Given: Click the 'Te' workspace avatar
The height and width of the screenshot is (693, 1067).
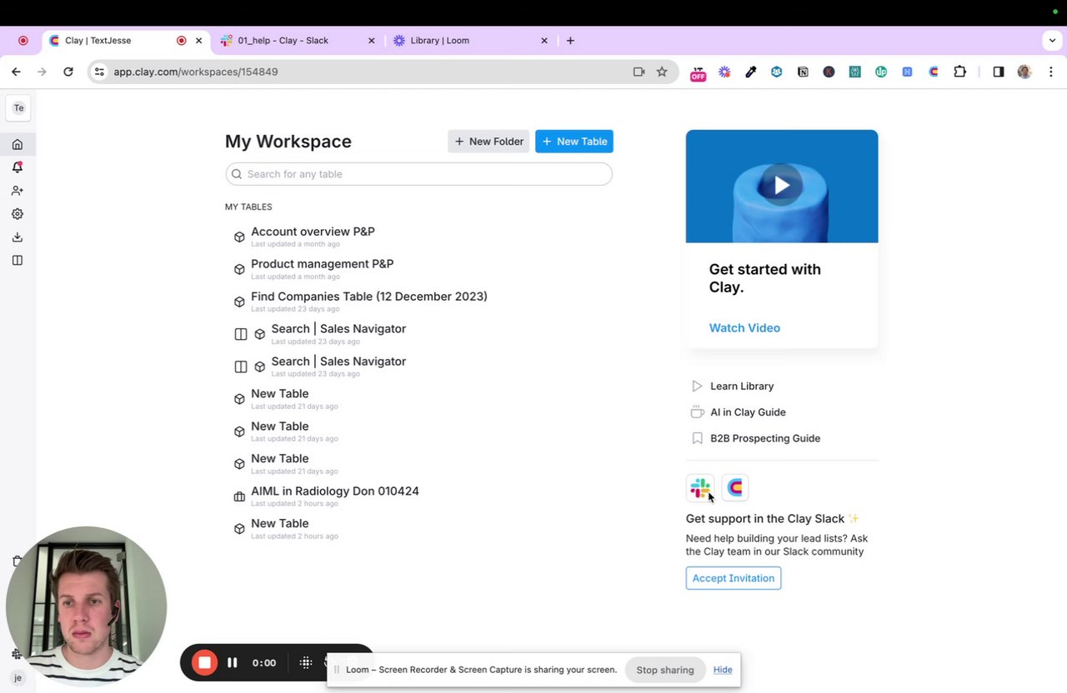Looking at the screenshot, I should click(18, 108).
